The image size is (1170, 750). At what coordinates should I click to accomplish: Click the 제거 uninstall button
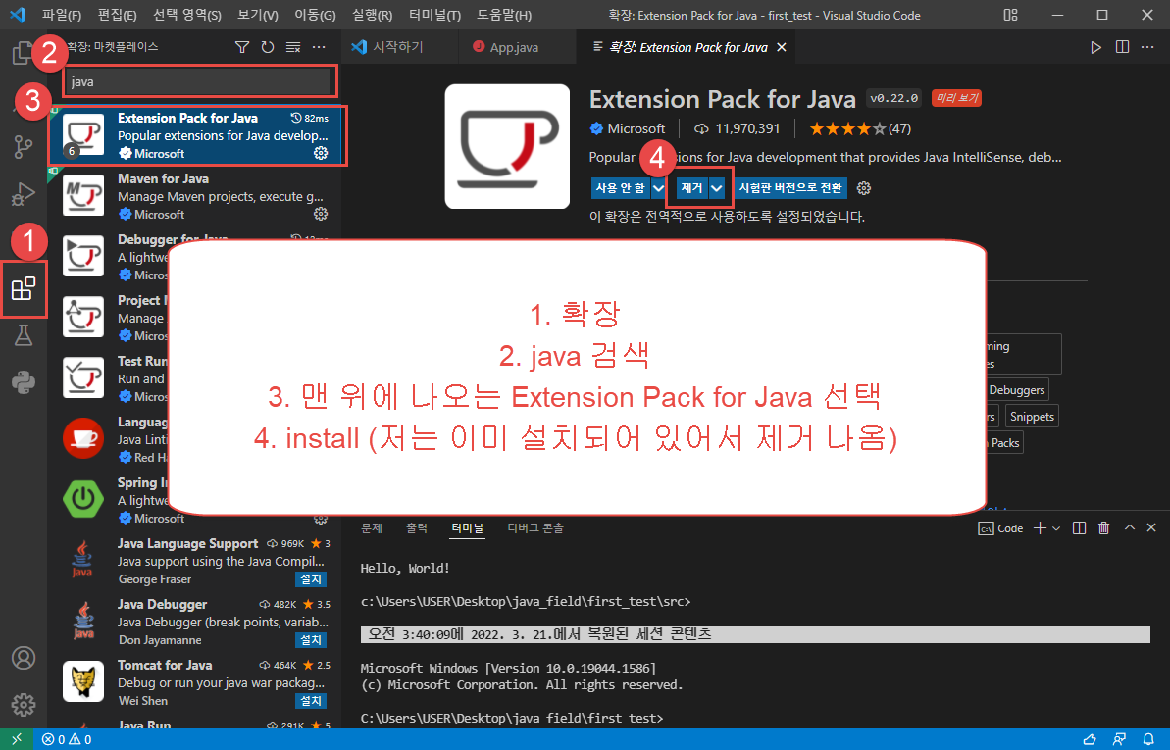click(691, 188)
